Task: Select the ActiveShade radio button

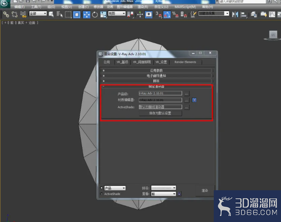Action: tap(101, 194)
